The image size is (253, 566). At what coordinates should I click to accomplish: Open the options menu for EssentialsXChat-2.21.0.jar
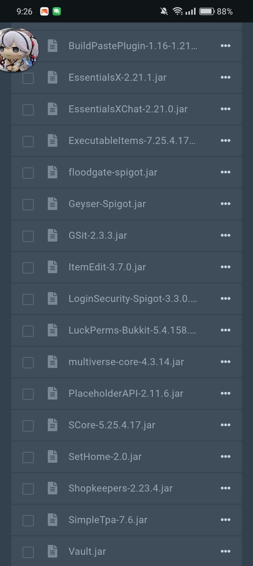[x=225, y=109]
